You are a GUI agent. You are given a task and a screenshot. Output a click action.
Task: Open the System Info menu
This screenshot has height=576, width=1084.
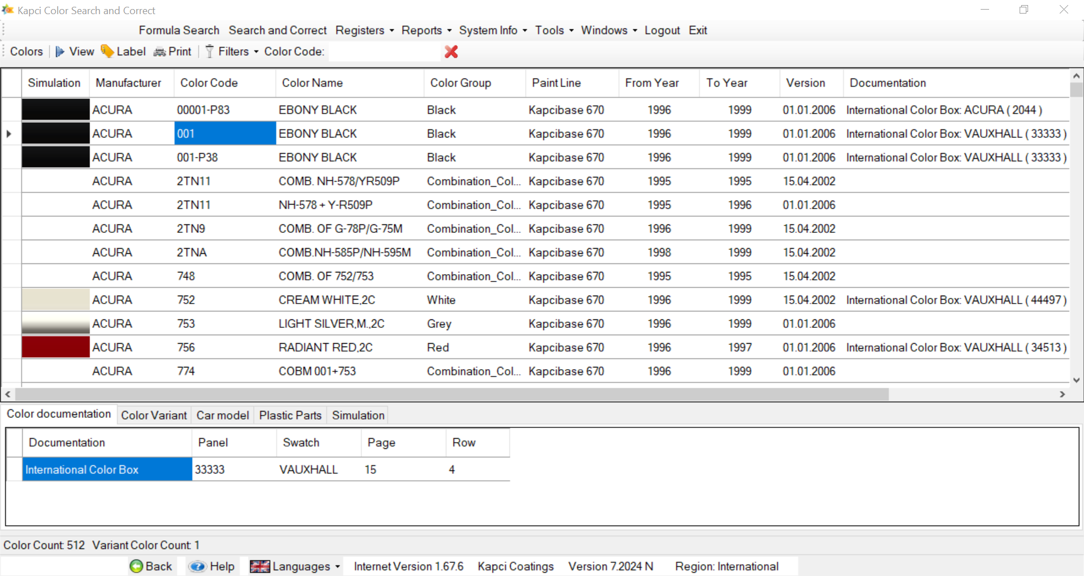click(x=489, y=30)
